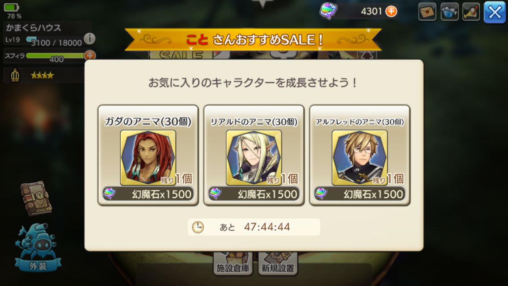Open the brown spellbook icon
The width and height of the screenshot is (508, 286).
[x=36, y=198]
